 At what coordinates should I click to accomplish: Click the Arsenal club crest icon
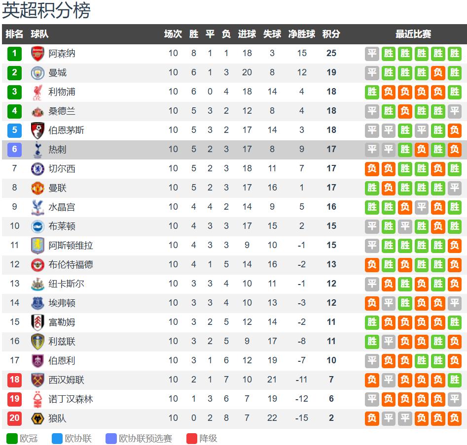point(37,54)
